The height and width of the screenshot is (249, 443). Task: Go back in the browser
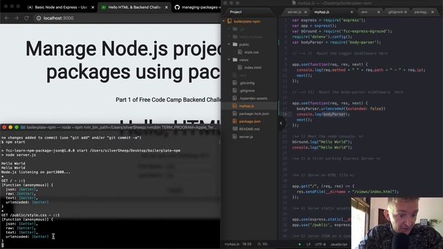pyautogui.click(x=6, y=18)
